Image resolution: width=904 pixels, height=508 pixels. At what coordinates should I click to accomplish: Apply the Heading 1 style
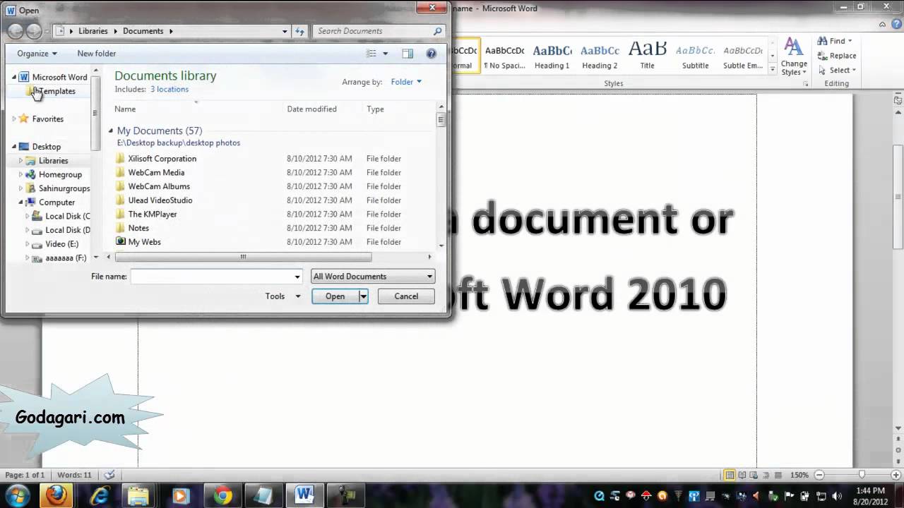tap(552, 56)
